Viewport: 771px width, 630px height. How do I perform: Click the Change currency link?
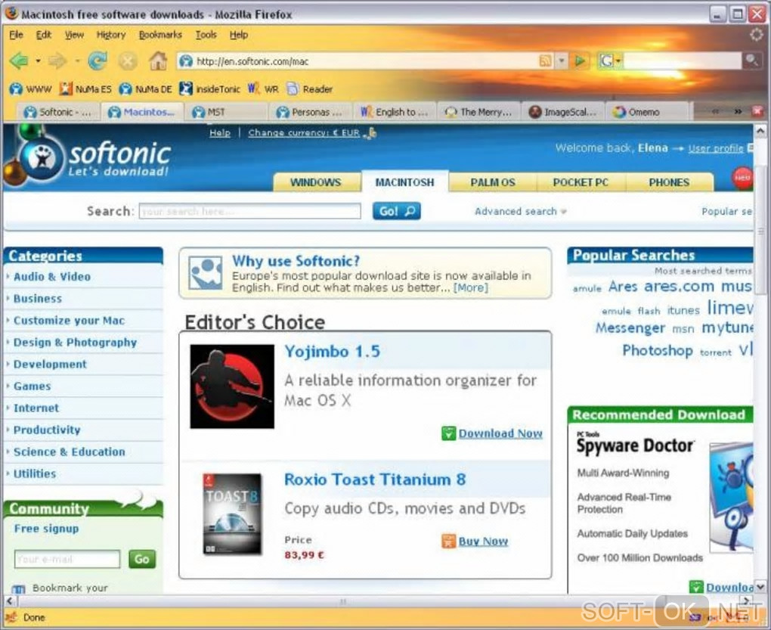point(304,133)
